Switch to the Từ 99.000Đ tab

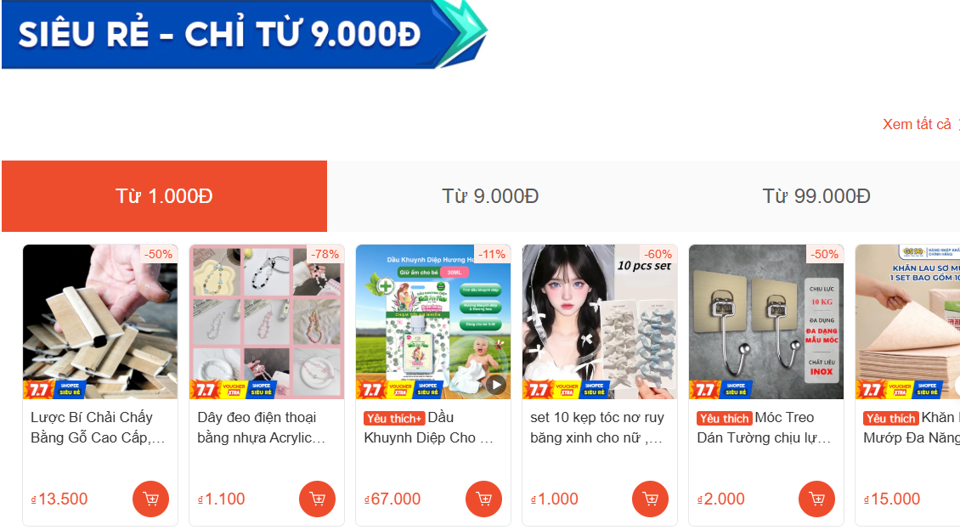pyautogui.click(x=816, y=196)
